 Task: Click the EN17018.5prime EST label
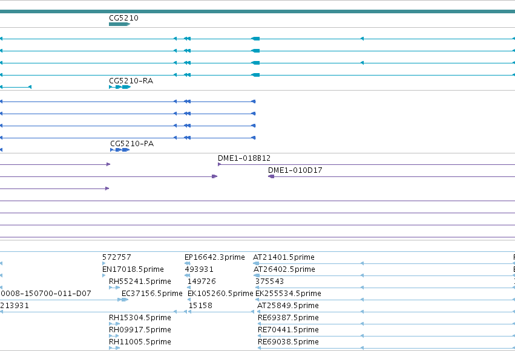133,269
